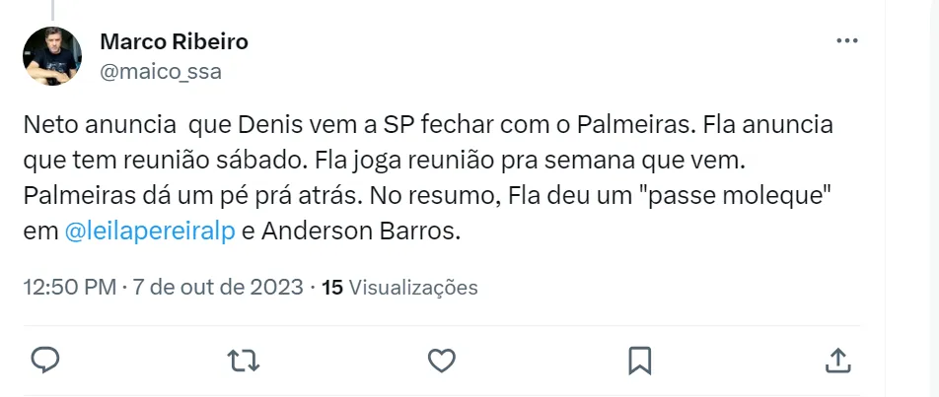Like the tweet with the heart icon
Viewport: 939px width, 397px height.
[x=443, y=359]
